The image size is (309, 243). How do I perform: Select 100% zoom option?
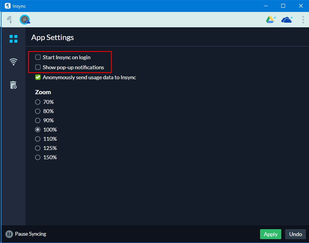click(x=38, y=130)
